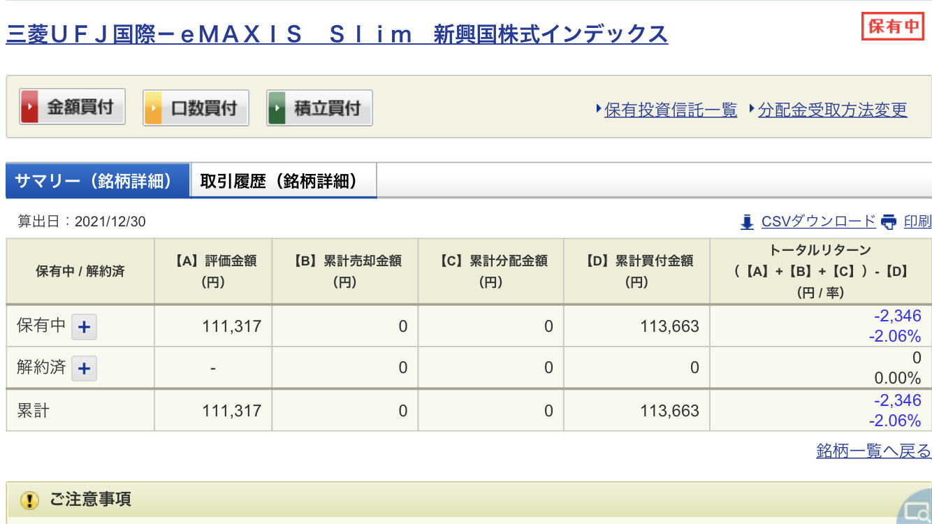Select the サマリー（銘柄詳細） tab
932x524 pixels.
coord(98,181)
